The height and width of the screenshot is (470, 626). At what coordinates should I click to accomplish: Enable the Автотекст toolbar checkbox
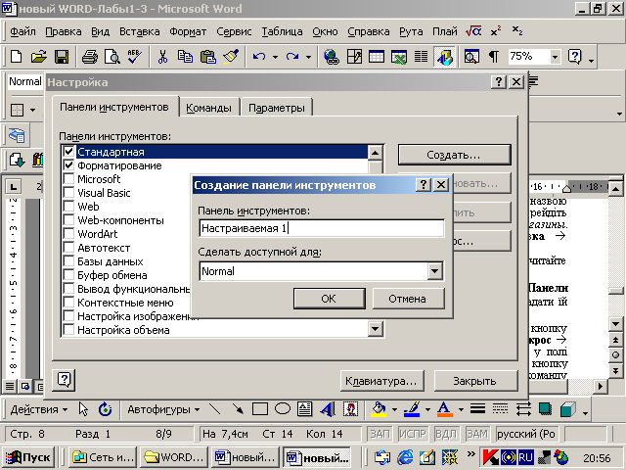coord(68,248)
